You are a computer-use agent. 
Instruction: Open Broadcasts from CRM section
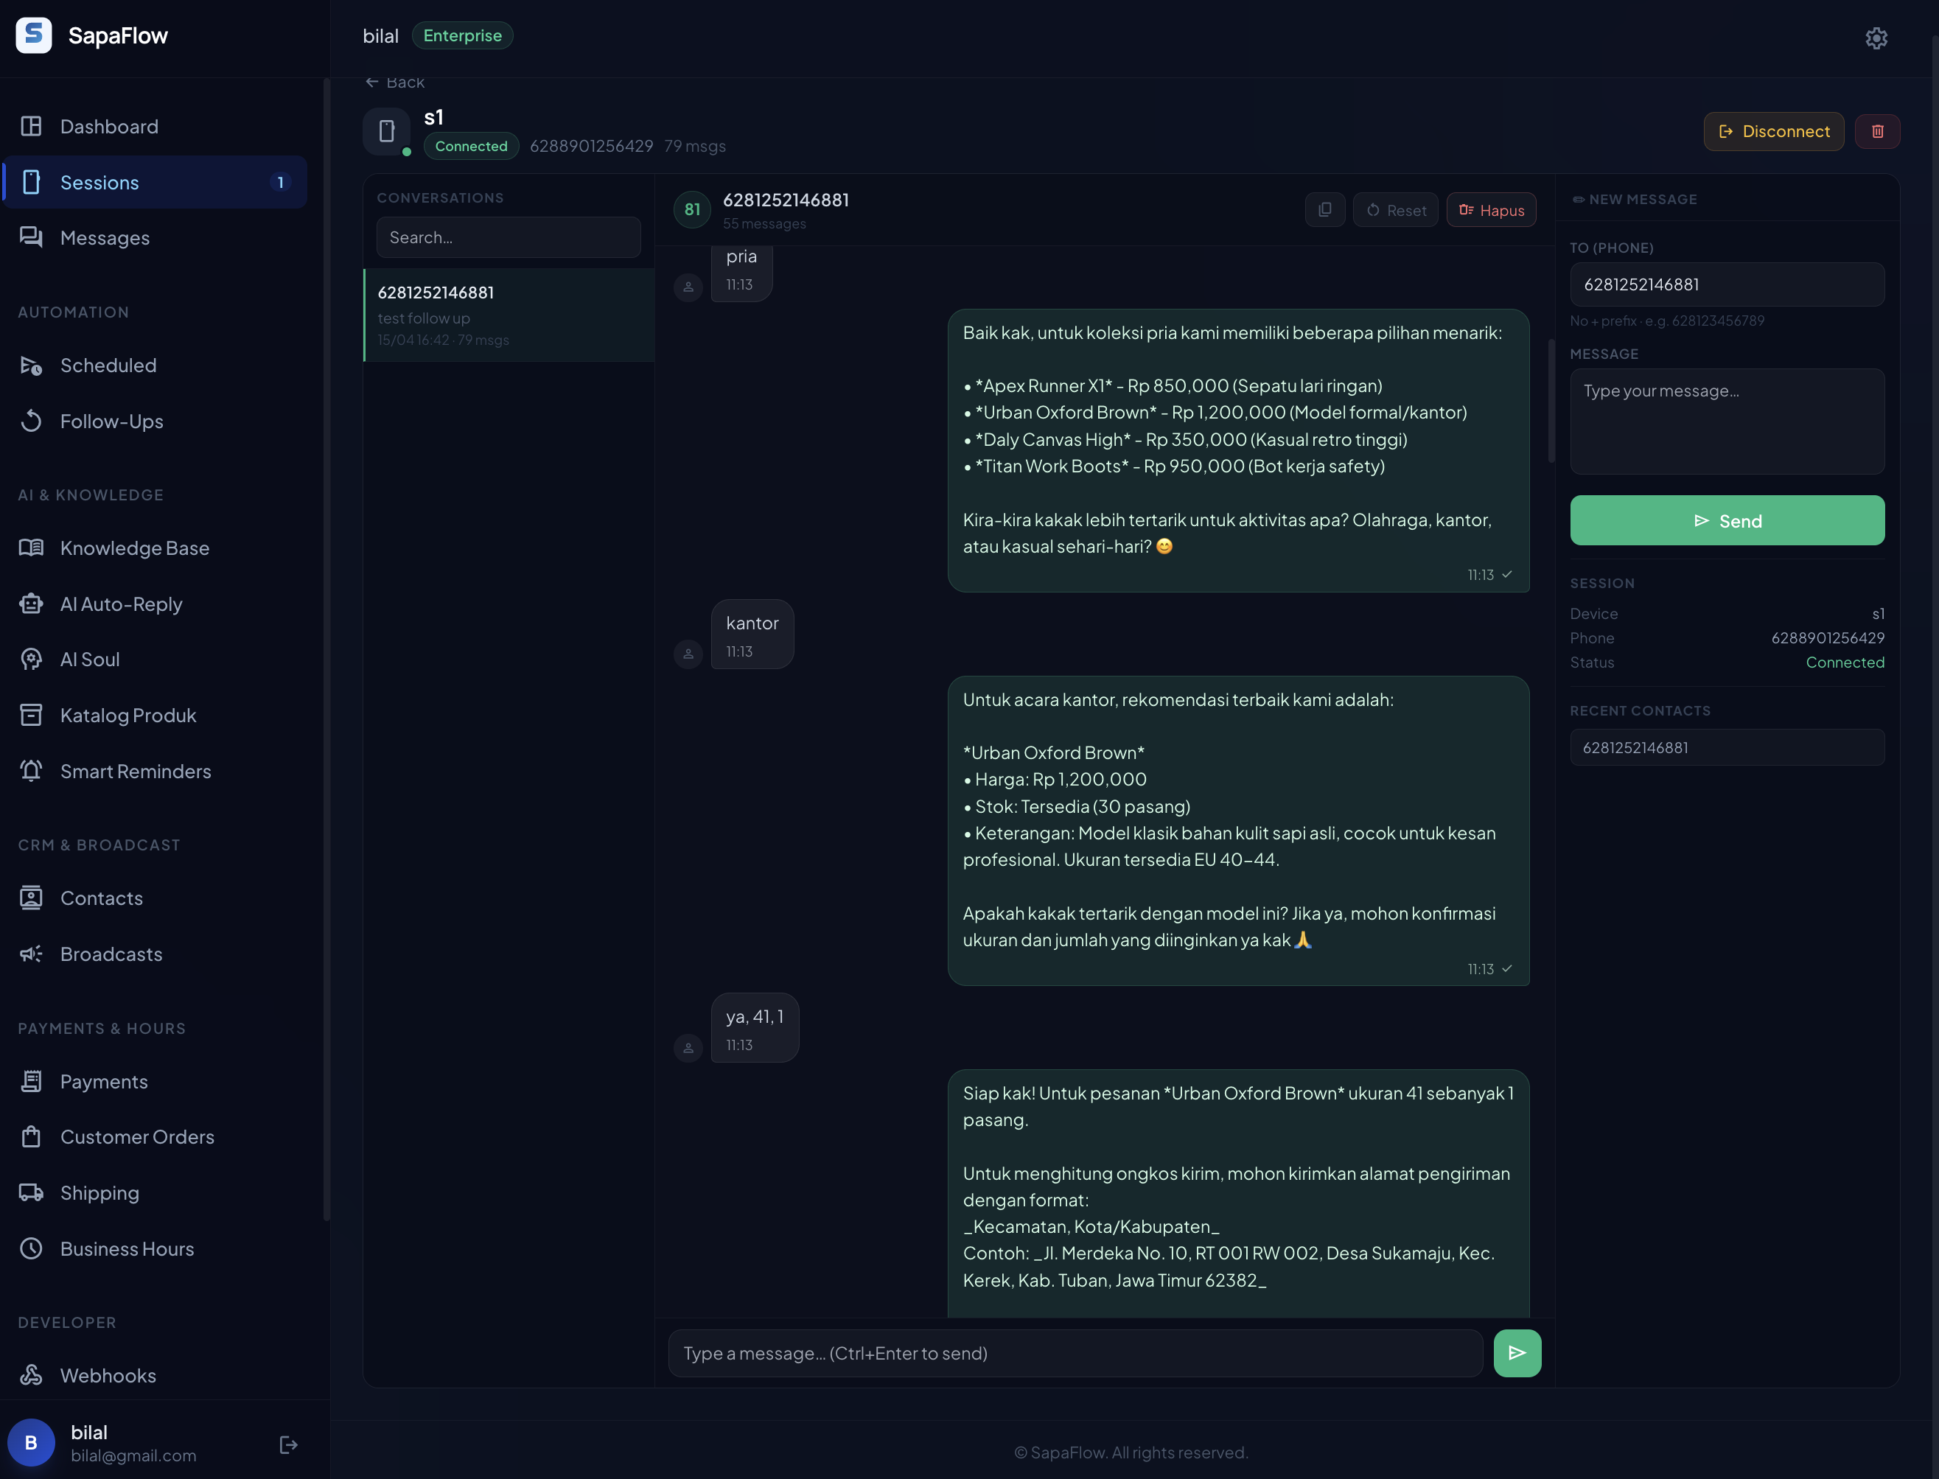coord(111,954)
